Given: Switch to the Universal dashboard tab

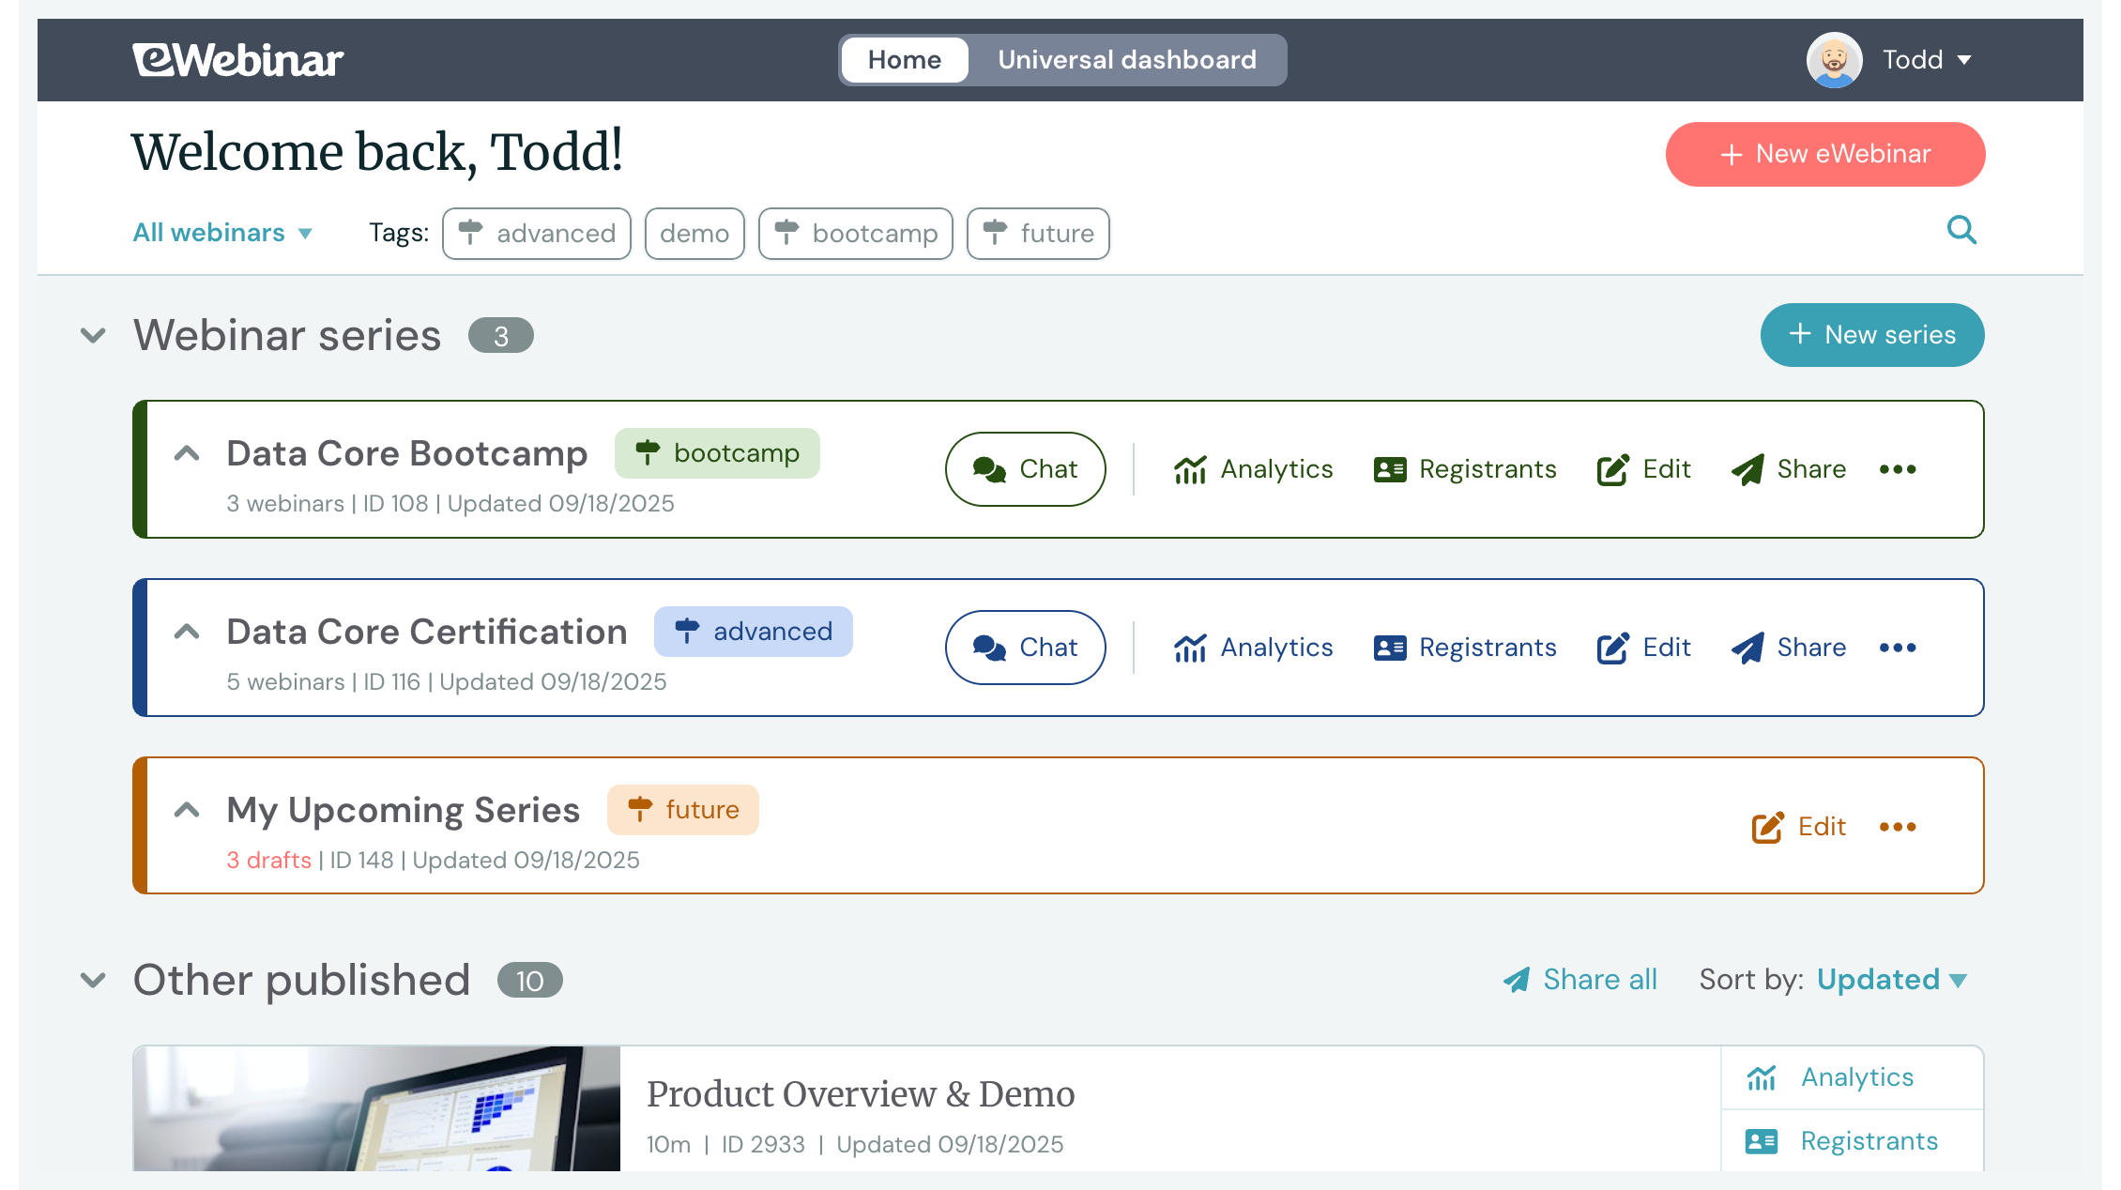Looking at the screenshot, I should [1127, 59].
